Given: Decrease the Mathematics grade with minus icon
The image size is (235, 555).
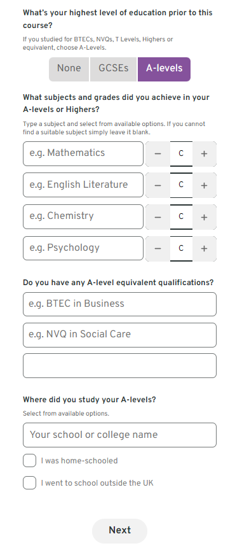Looking at the screenshot, I should (158, 154).
